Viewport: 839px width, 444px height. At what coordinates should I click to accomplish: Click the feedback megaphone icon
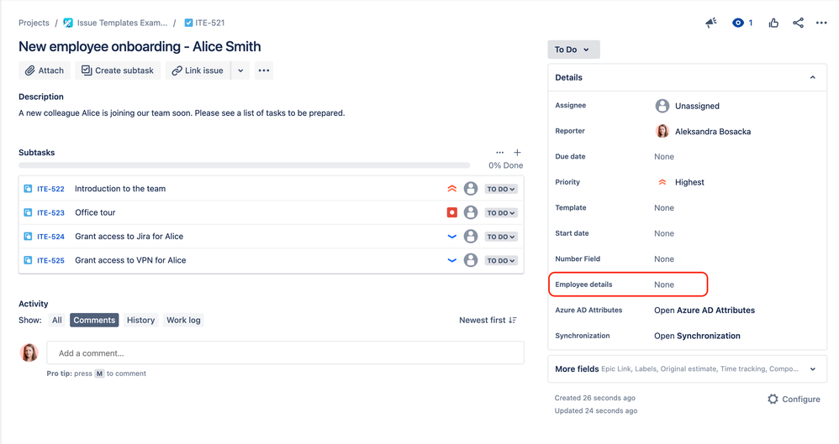(x=711, y=23)
